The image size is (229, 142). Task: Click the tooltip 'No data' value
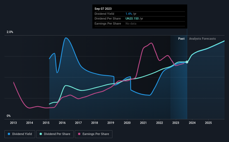131,23
